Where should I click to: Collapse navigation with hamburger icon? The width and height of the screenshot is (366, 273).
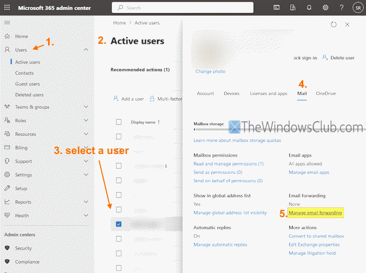point(7,22)
